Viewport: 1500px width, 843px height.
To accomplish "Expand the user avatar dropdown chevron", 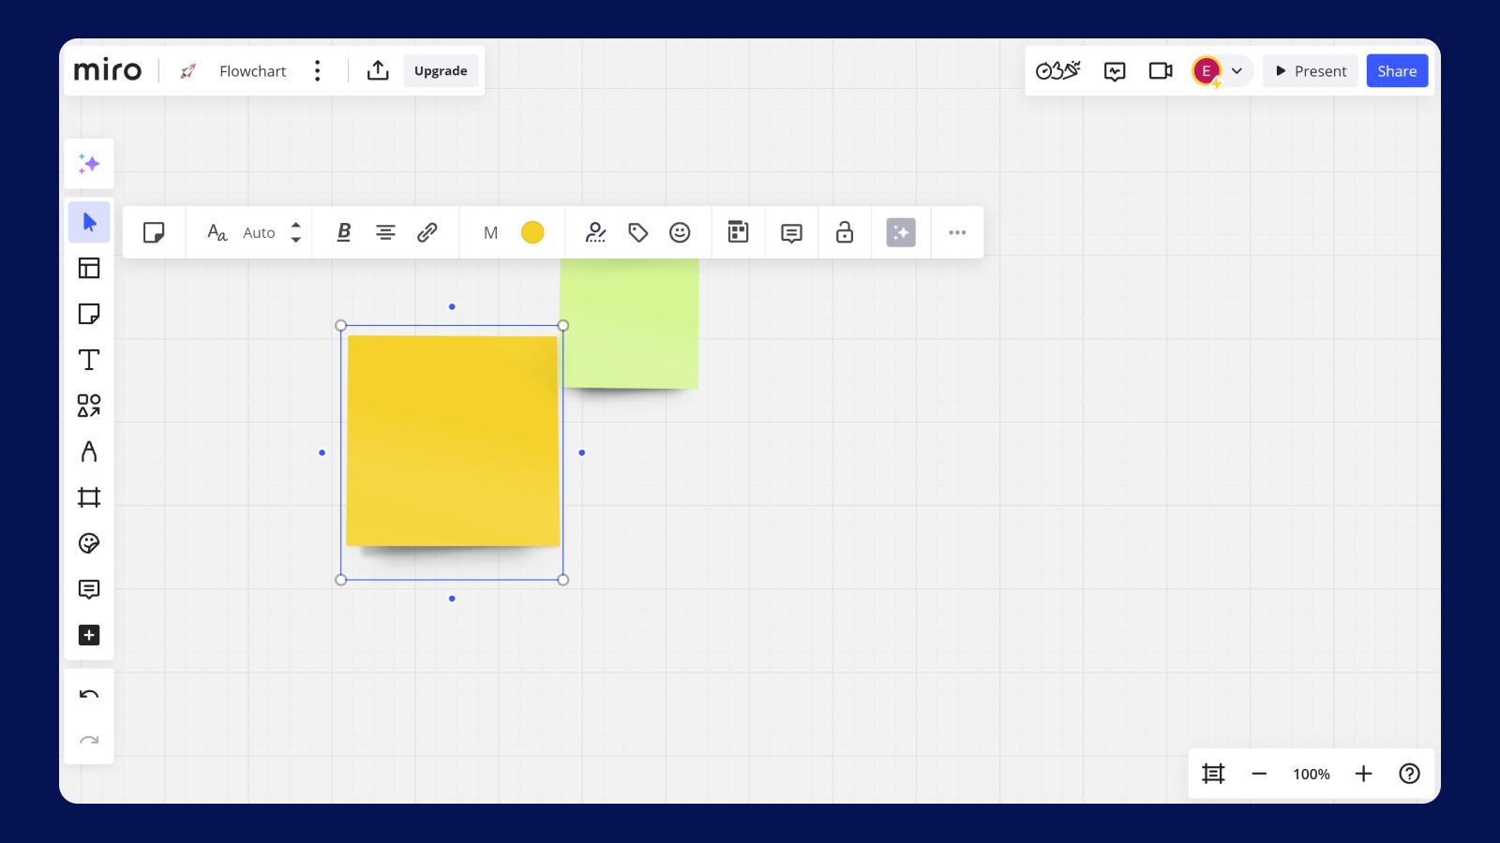I will 1237,71.
